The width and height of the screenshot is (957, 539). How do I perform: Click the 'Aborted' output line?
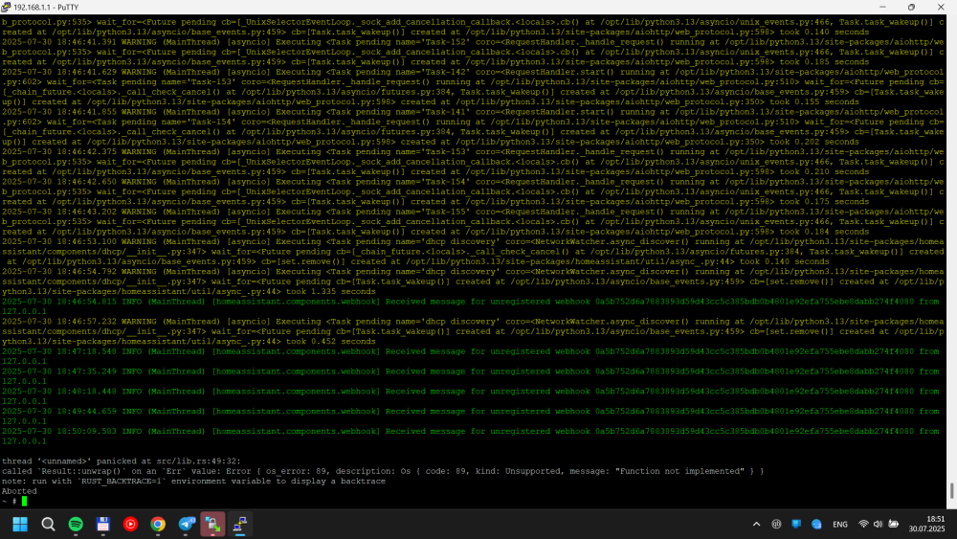(19, 491)
